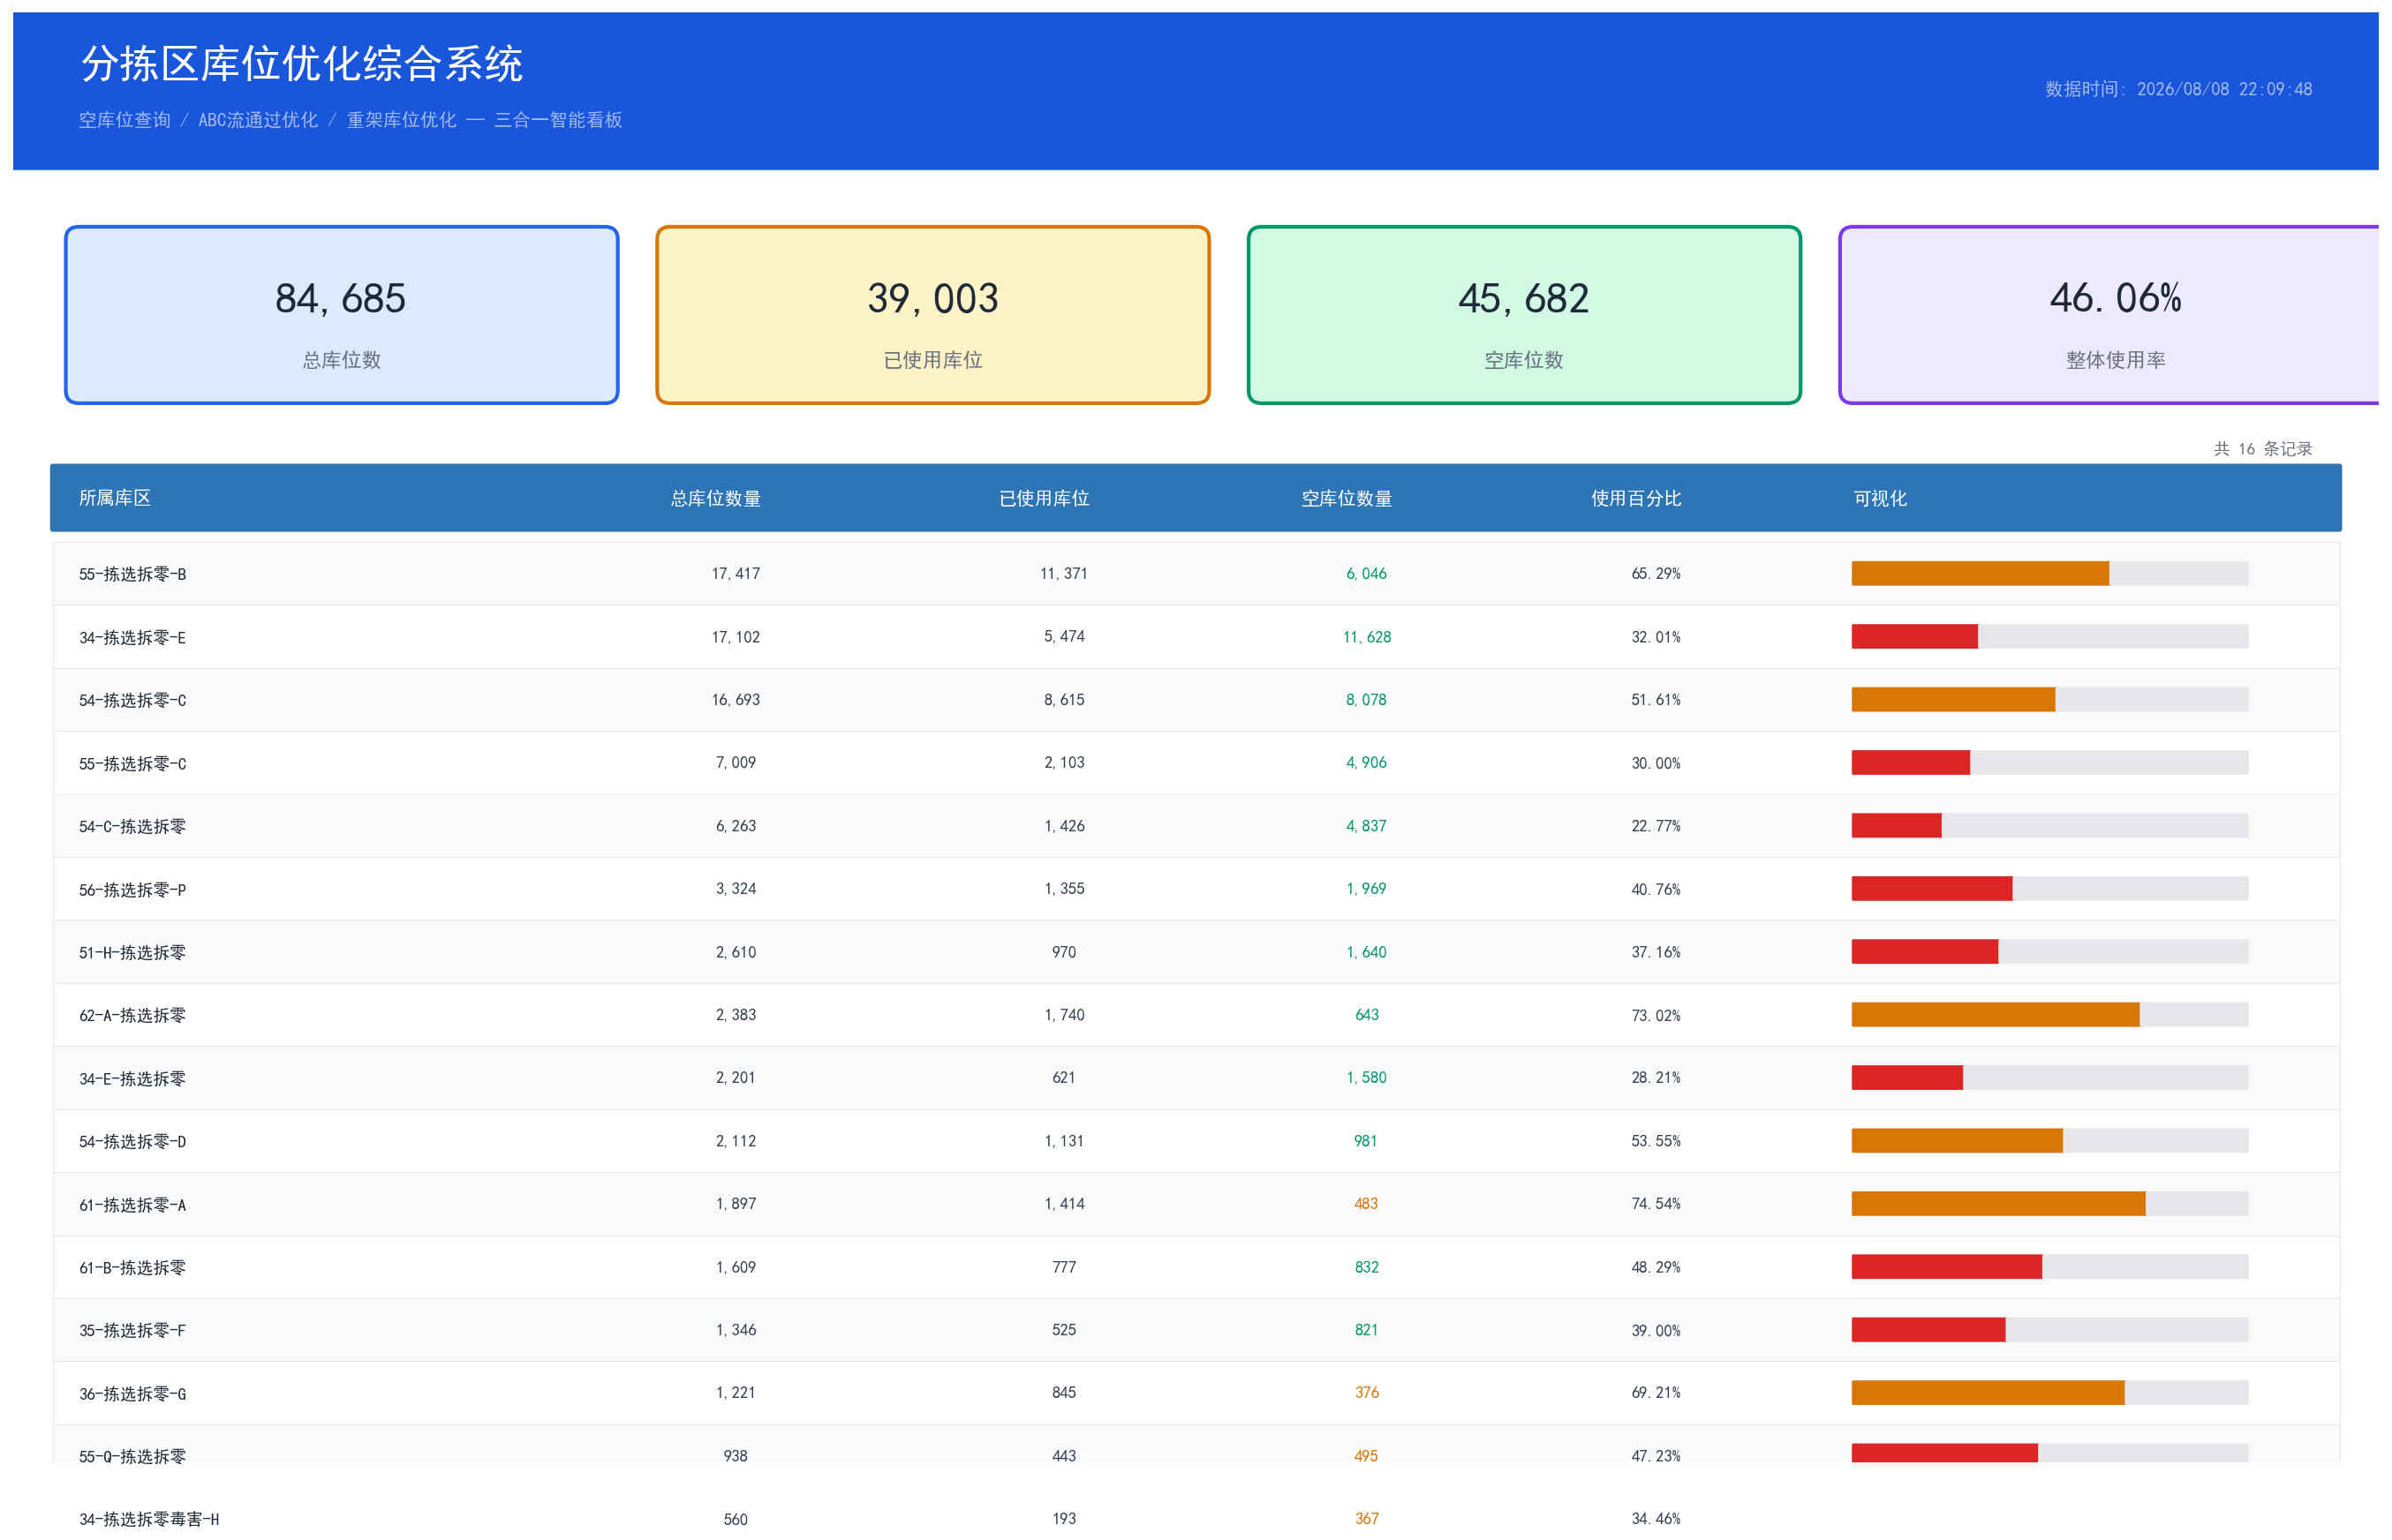Click used count 8,615 for 54-拣选拆零-C
Image resolution: width=2392 pixels, height=1540 pixels.
point(1063,699)
